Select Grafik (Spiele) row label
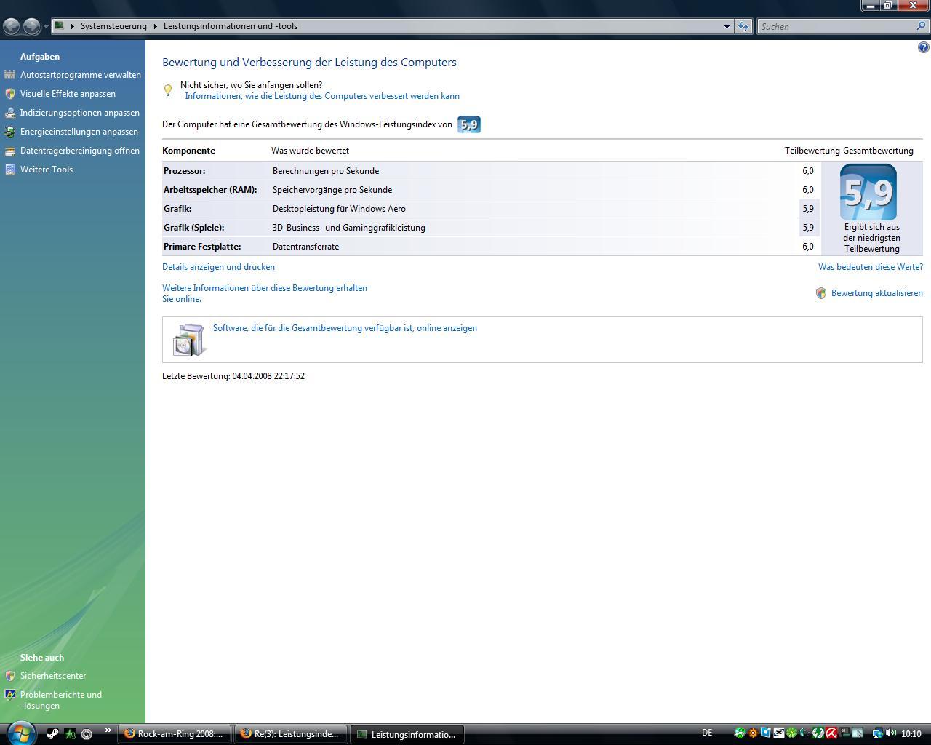 (193, 228)
